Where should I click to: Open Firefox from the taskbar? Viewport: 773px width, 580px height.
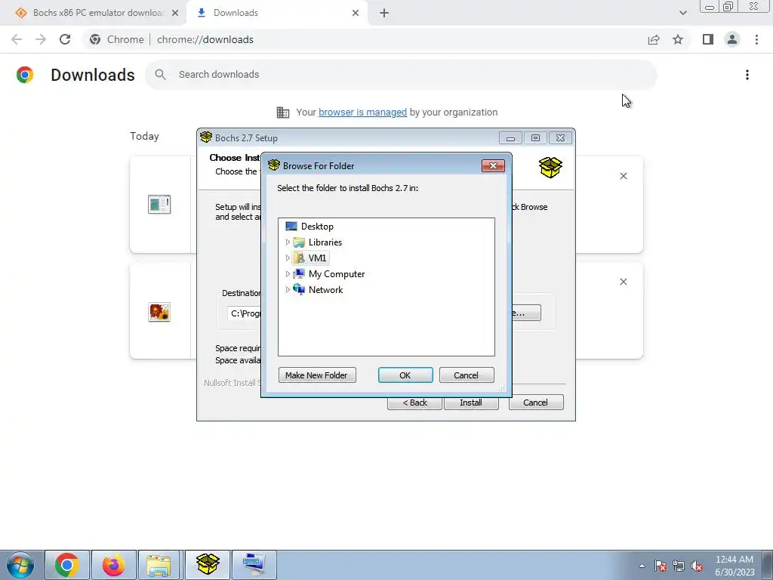point(113,565)
